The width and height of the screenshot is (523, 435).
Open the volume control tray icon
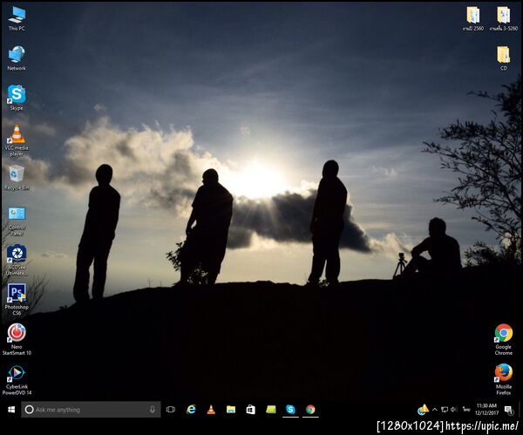(x=454, y=410)
